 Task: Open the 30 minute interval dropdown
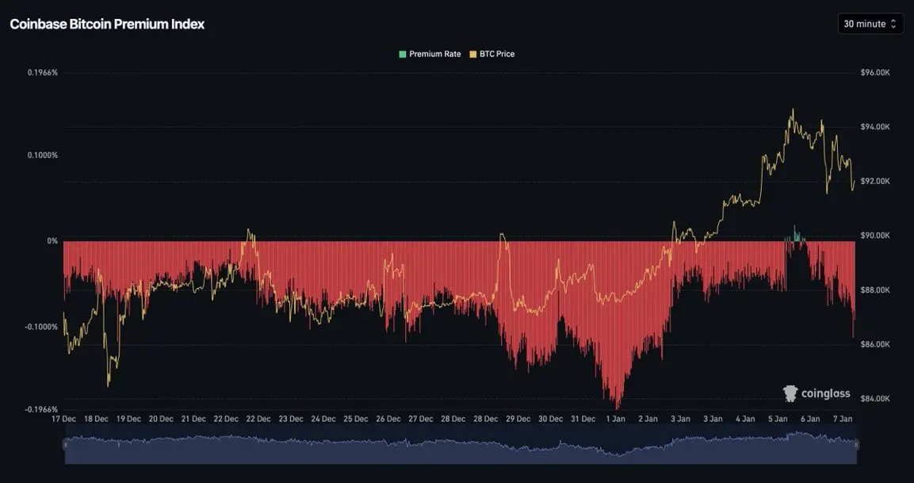[870, 24]
